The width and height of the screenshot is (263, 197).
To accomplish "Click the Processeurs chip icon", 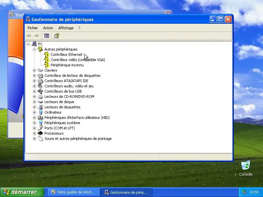I will [x=40, y=133].
